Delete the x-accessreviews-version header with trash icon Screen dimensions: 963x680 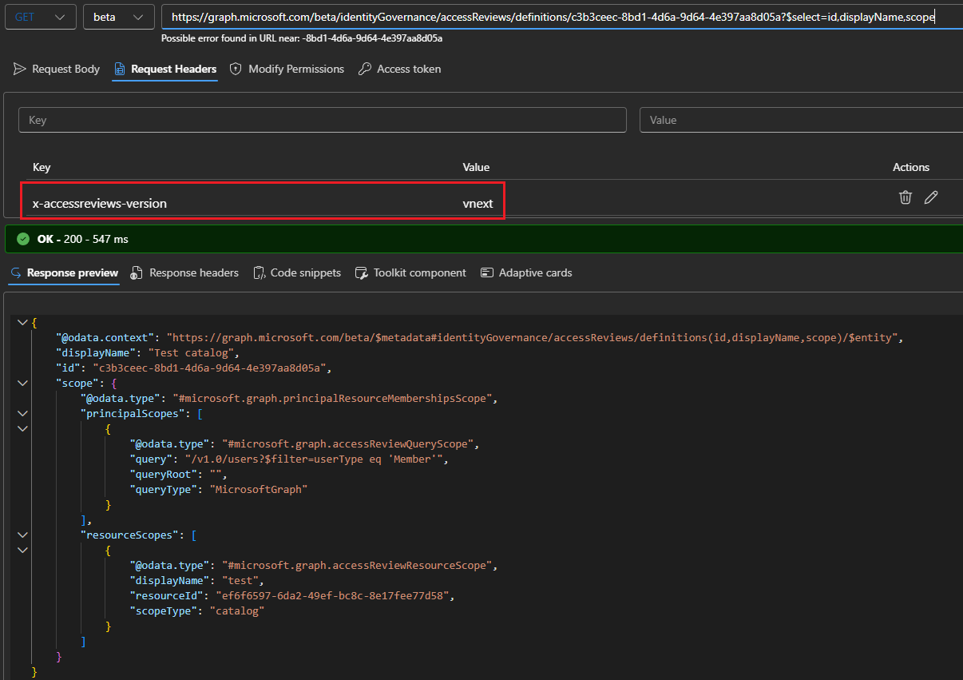[x=905, y=197]
